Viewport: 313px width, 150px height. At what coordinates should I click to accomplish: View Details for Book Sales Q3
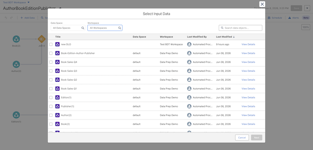248,71
